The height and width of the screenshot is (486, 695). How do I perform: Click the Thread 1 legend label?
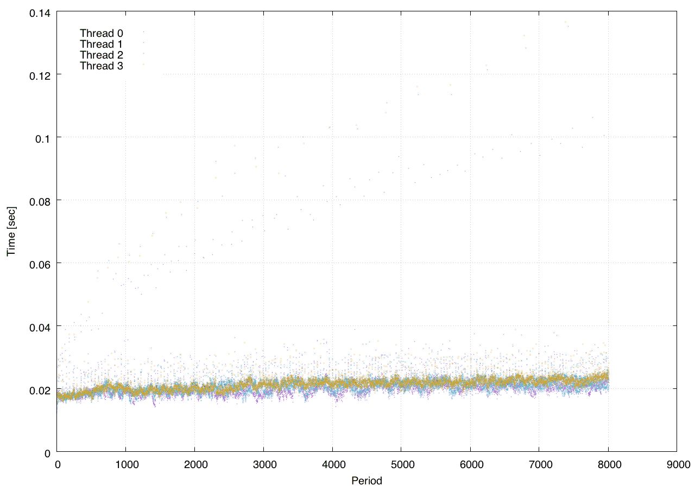tap(102, 44)
